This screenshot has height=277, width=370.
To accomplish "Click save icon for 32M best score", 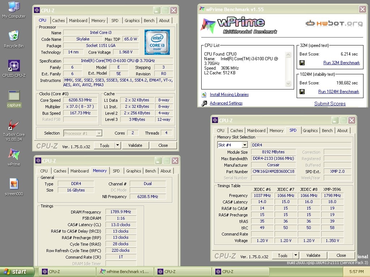I will pos(302,63).
